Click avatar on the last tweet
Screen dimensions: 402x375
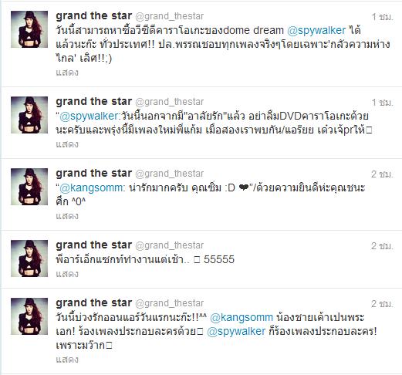(29, 316)
